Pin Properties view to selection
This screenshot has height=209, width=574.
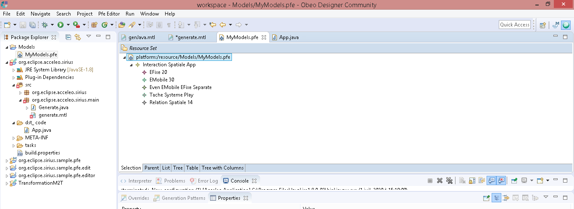tap(487, 198)
